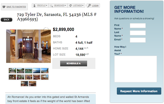
Task: Open the last thumbnail in bottom row
Action: coord(33,84)
